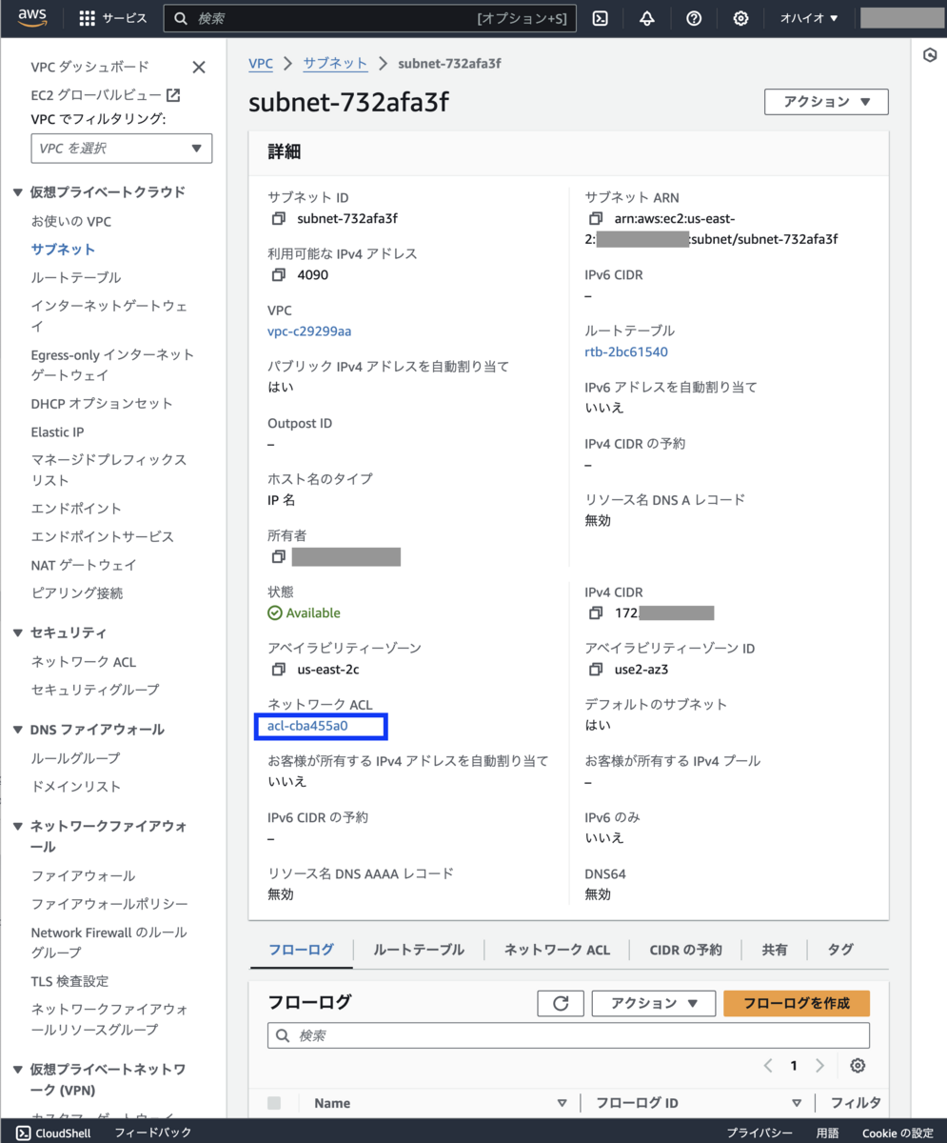
Task: Select all flow logs with the header checkbox
Action: (x=273, y=1102)
